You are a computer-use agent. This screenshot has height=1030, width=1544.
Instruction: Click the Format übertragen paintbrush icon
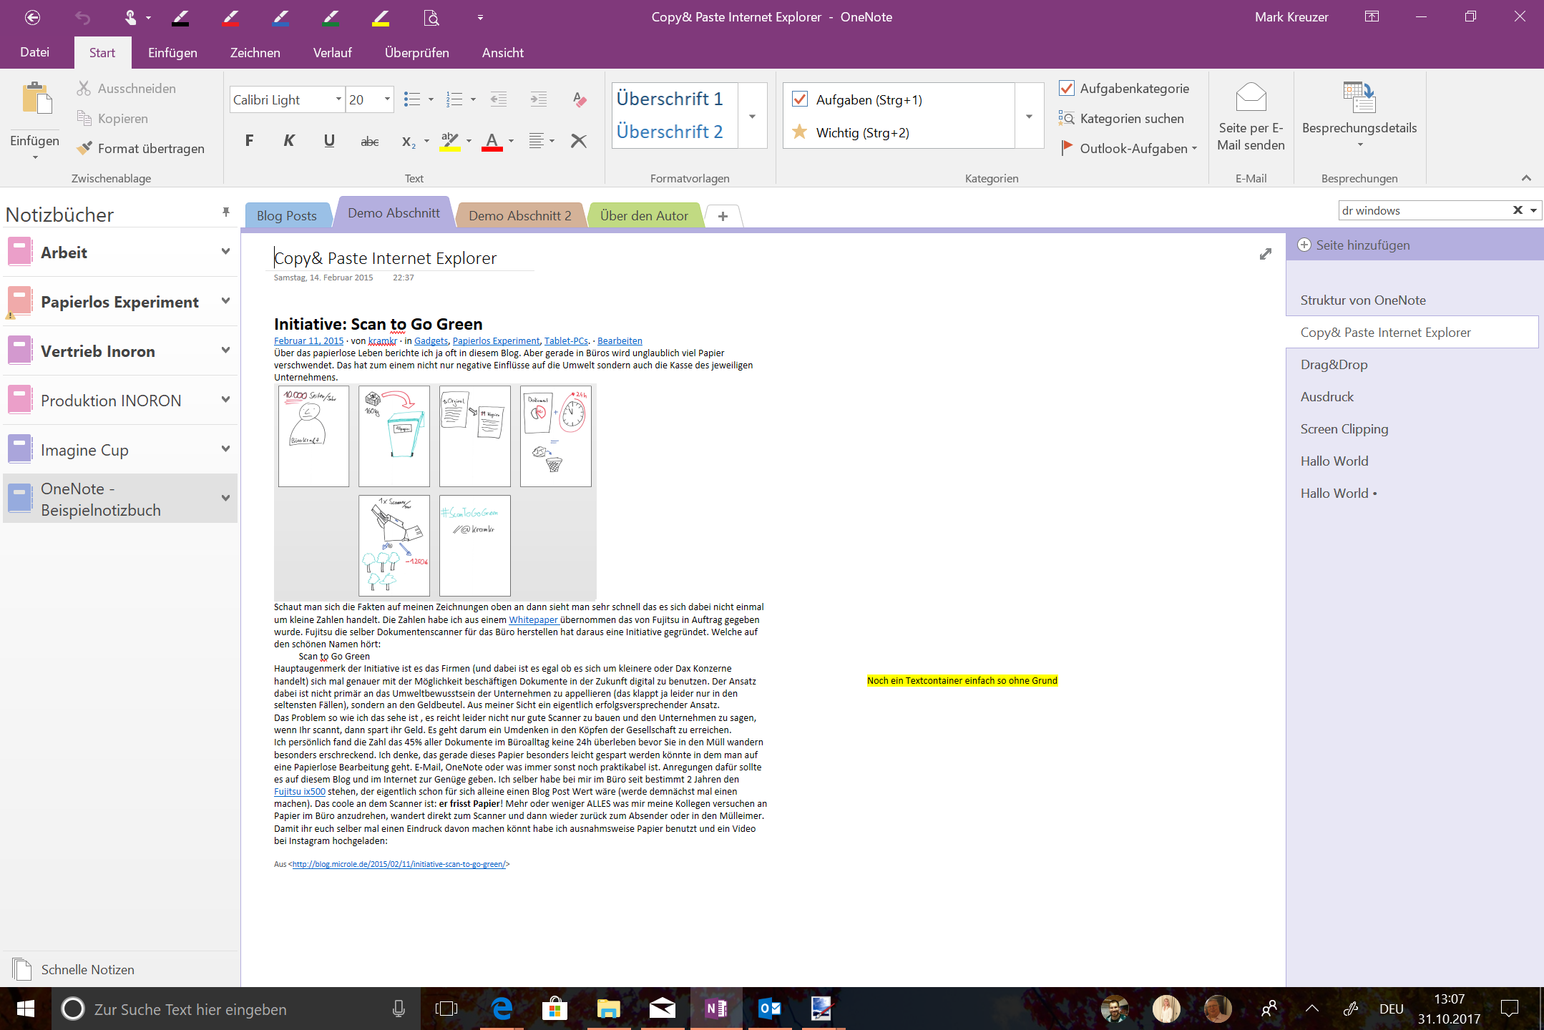click(85, 148)
